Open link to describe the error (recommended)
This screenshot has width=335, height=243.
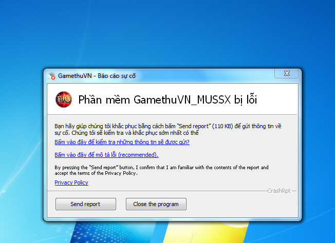tap(106, 155)
